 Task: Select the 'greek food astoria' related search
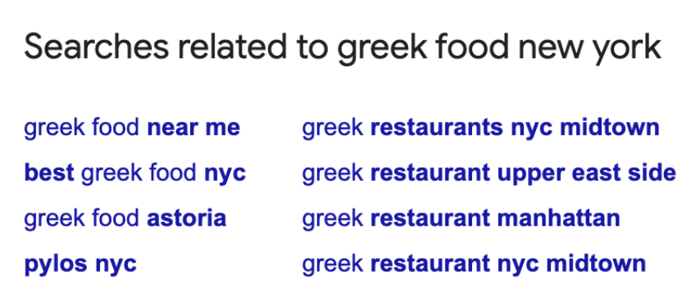125,218
